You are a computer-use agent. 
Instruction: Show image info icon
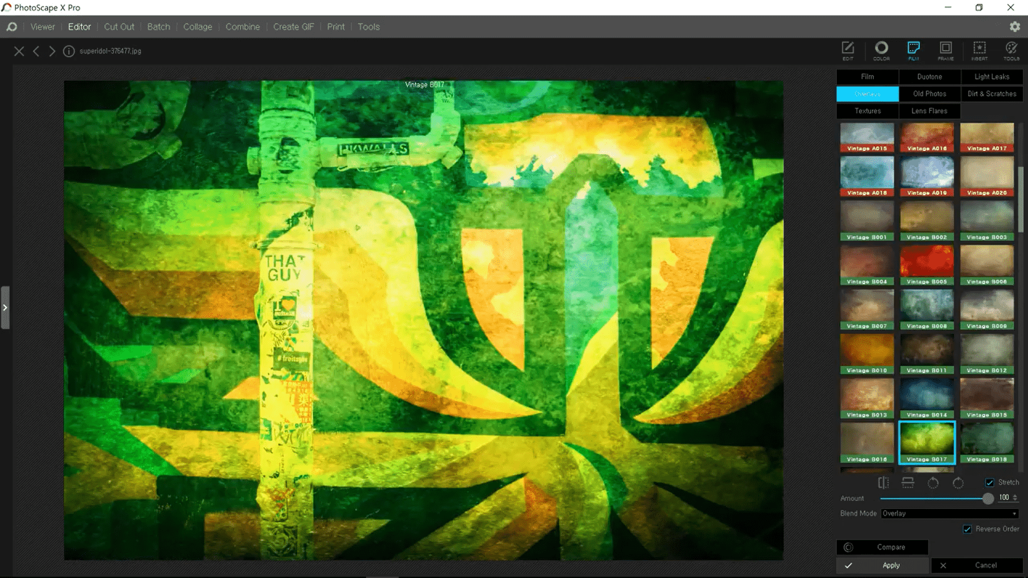click(69, 51)
